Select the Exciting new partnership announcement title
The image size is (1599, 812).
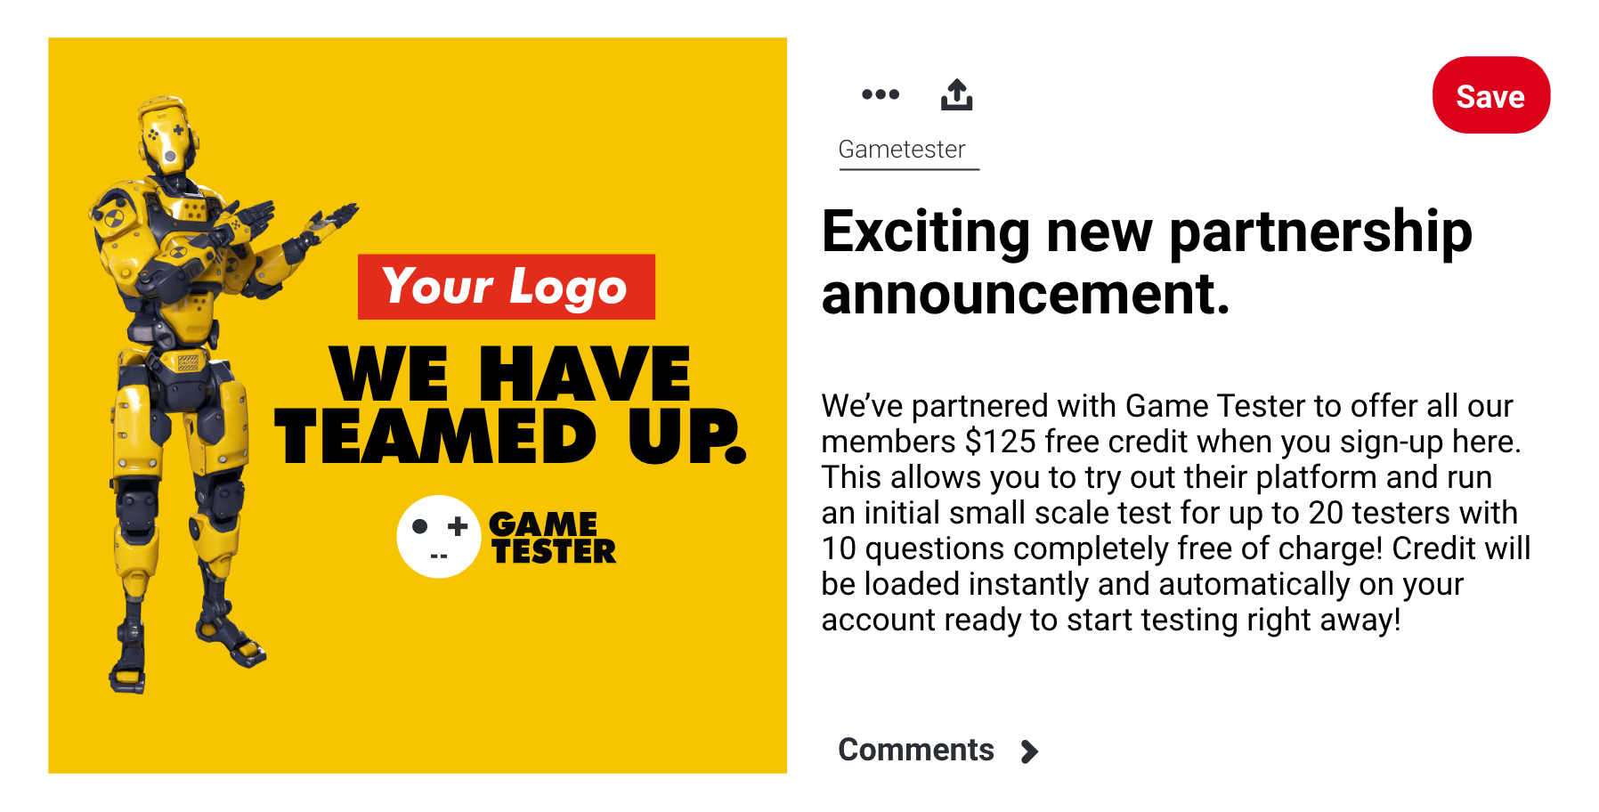pos(1147,262)
